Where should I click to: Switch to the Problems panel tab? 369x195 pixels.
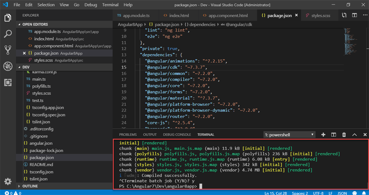tap(128, 135)
